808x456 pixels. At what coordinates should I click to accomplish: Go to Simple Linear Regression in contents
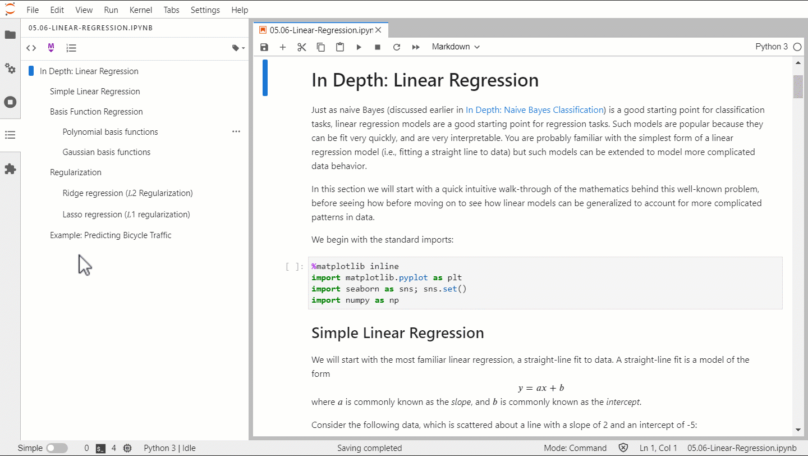point(95,92)
